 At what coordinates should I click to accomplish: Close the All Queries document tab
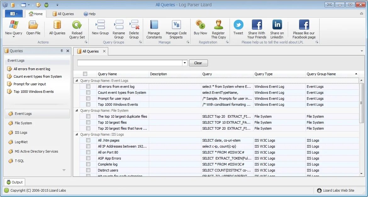coord(104,51)
